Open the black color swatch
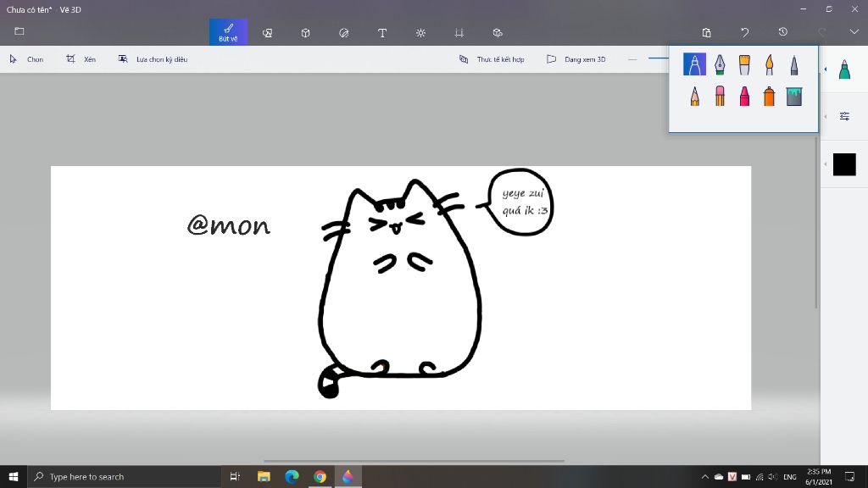 844,164
